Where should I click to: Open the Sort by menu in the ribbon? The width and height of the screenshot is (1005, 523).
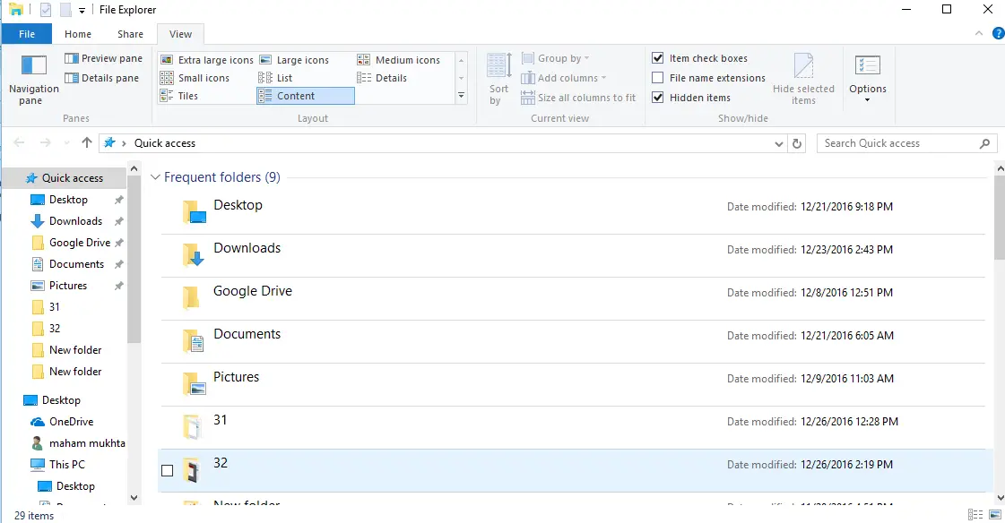click(498, 79)
